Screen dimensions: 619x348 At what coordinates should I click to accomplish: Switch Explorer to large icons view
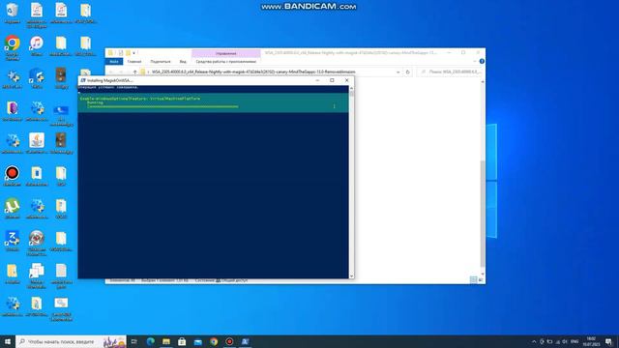click(x=481, y=279)
